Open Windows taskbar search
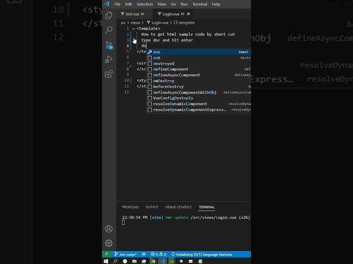The image size is (353, 264). (115, 261)
